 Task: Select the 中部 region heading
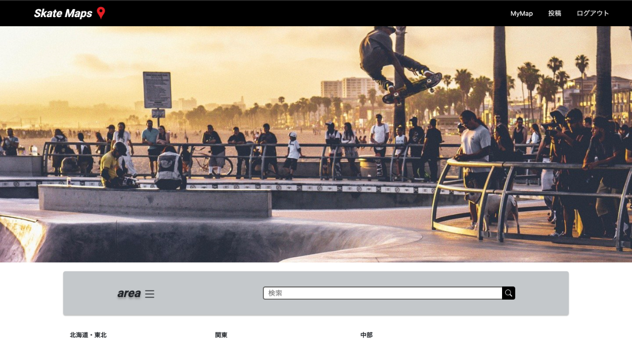[x=367, y=335]
